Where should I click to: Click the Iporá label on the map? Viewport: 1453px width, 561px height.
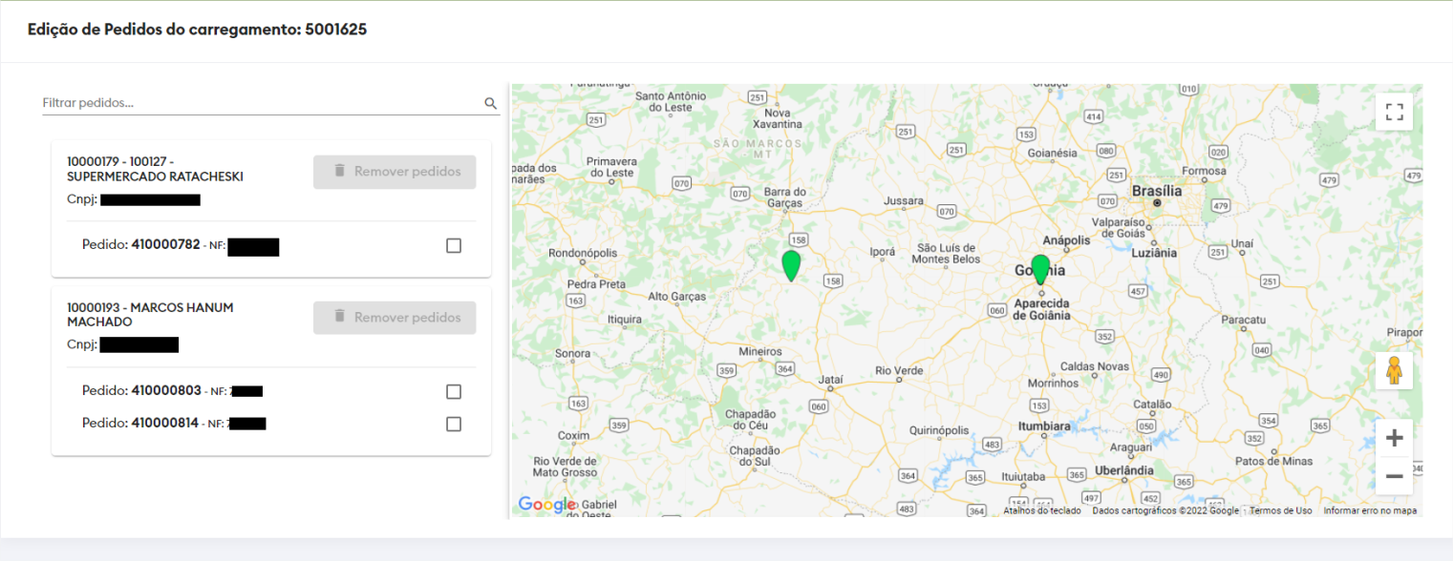[882, 254]
